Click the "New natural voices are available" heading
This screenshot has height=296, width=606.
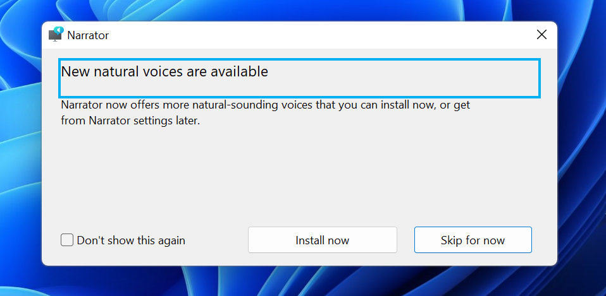[x=164, y=72]
